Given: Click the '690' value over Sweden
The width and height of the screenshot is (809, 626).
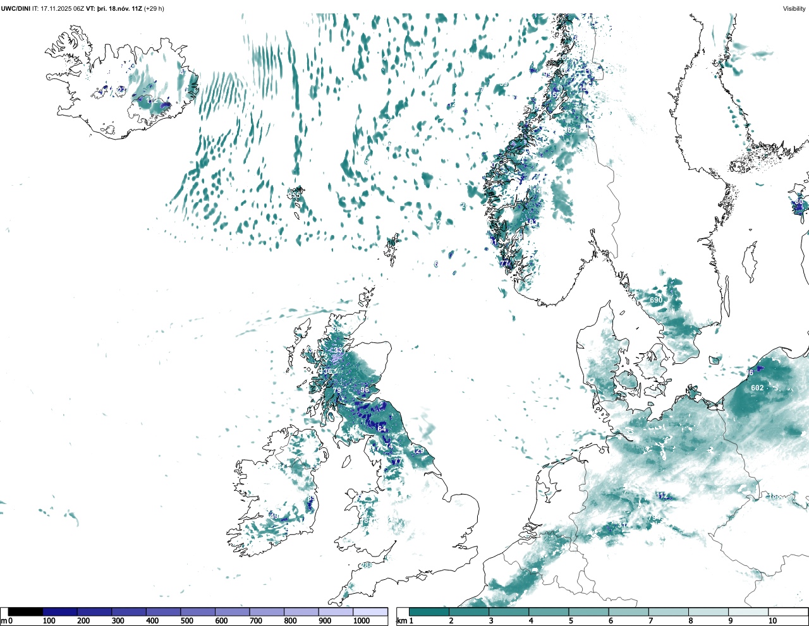Looking at the screenshot, I should coord(656,301).
